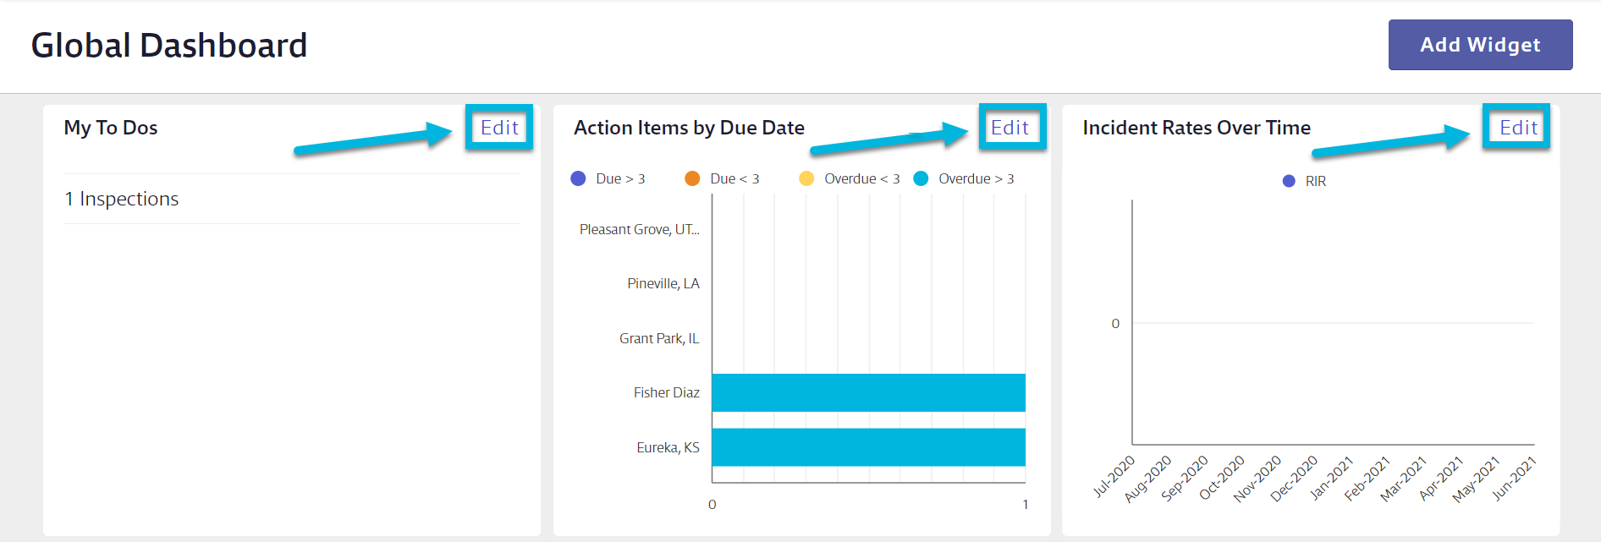
Task: Edit the Incident Rates Over Time widget
Action: click(1518, 128)
